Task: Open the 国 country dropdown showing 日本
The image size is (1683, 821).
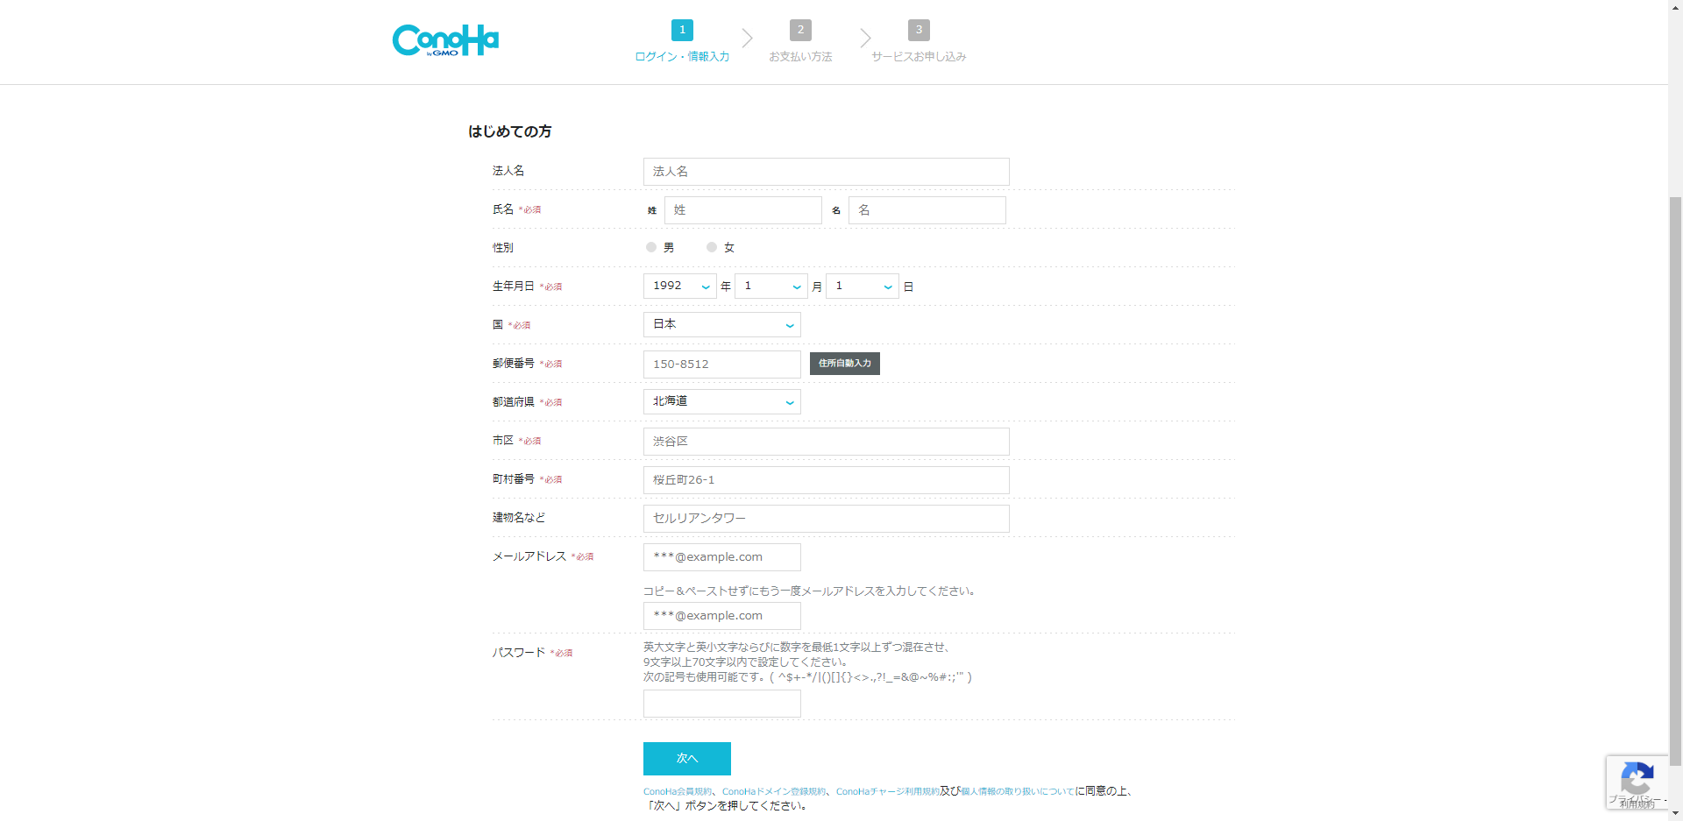Action: point(722,325)
